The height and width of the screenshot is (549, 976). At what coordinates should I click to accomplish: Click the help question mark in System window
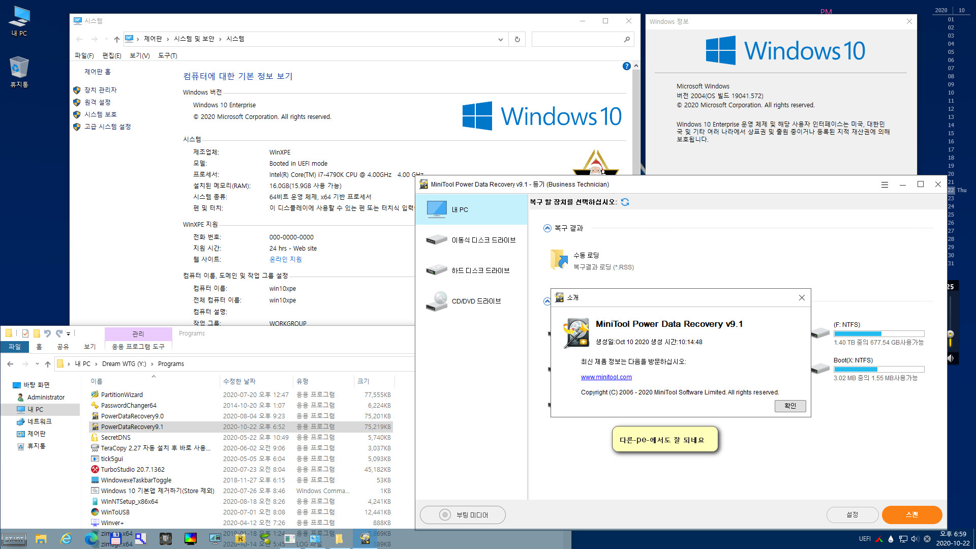pos(626,66)
